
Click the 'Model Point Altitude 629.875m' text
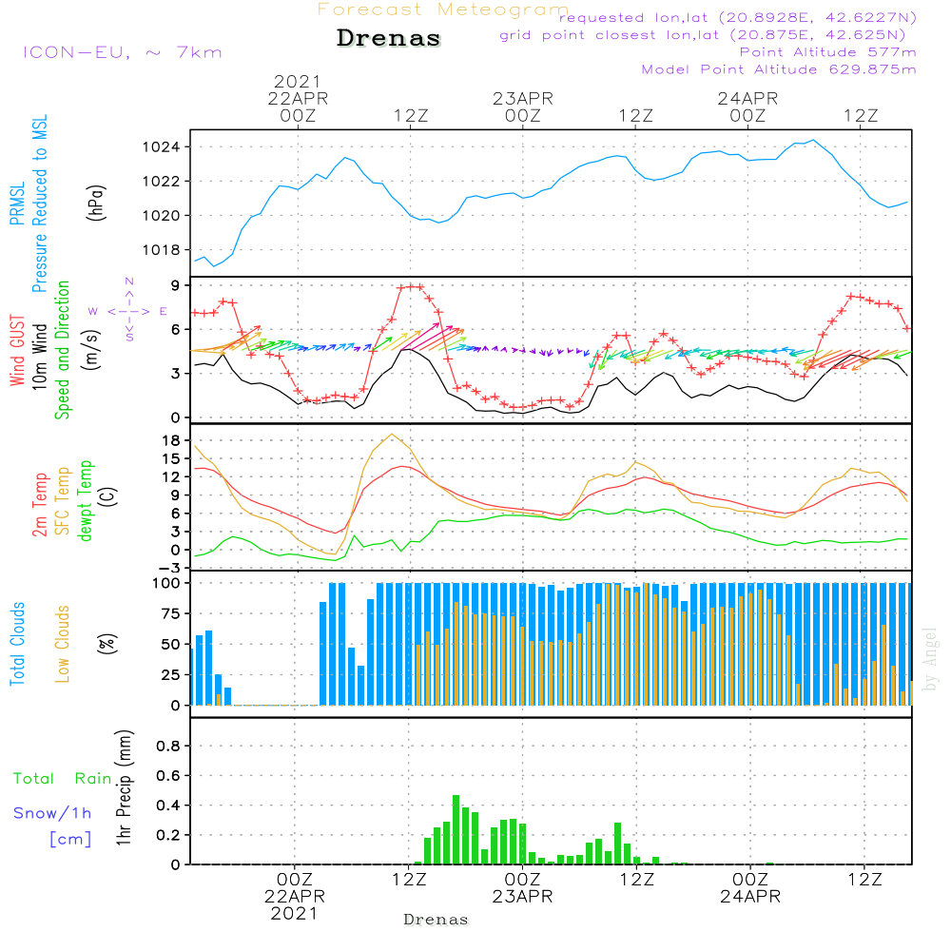click(x=779, y=69)
